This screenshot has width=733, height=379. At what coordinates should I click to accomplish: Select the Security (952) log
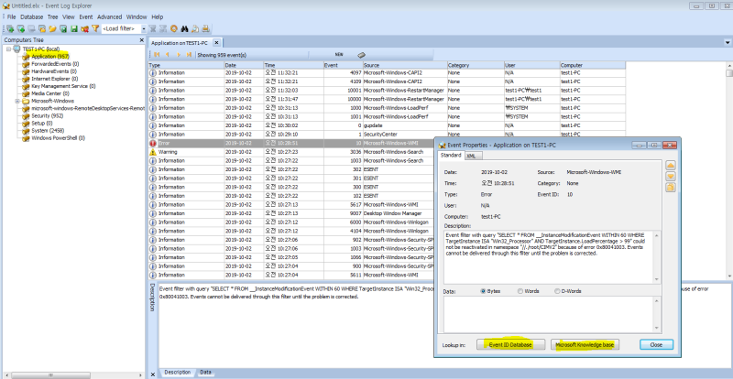(48, 116)
